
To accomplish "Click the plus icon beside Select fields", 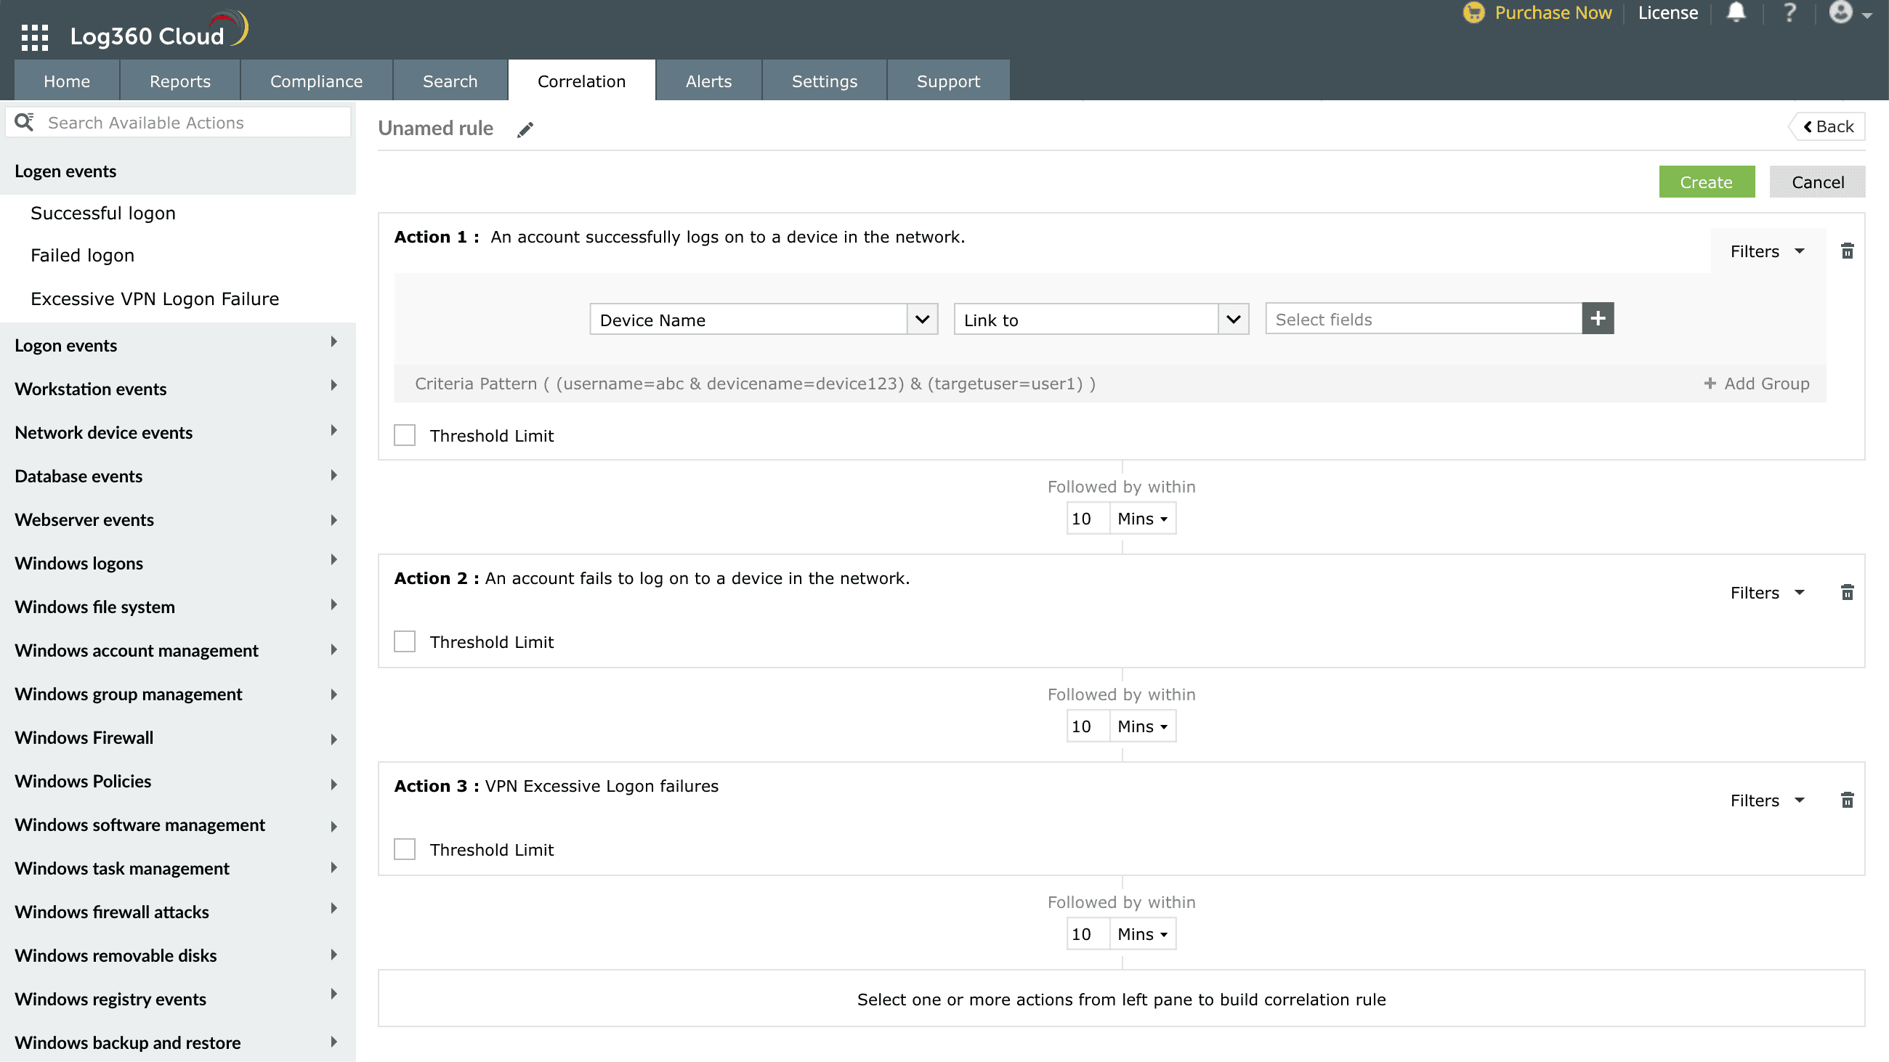I will coord(1597,319).
